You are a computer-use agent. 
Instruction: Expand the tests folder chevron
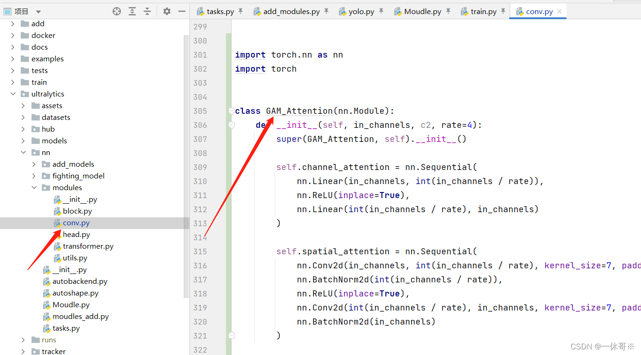click(13, 70)
